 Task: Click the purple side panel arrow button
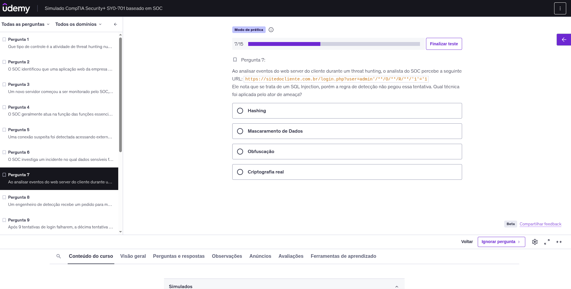[x=563, y=40]
